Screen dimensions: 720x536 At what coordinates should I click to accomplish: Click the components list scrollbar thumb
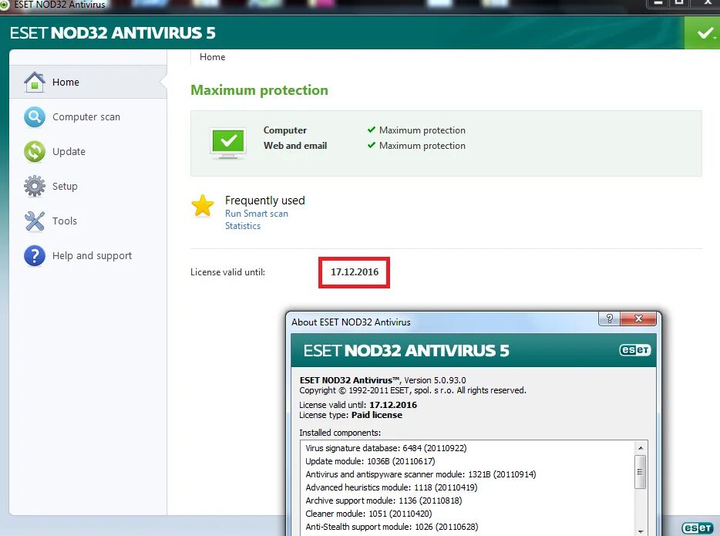pyautogui.click(x=641, y=472)
